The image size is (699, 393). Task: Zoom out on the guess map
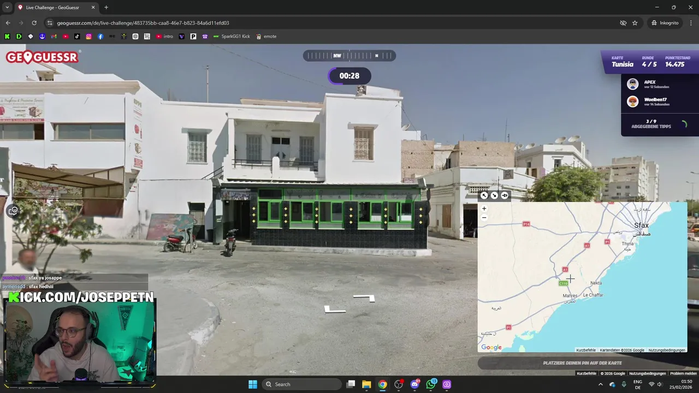(x=484, y=217)
